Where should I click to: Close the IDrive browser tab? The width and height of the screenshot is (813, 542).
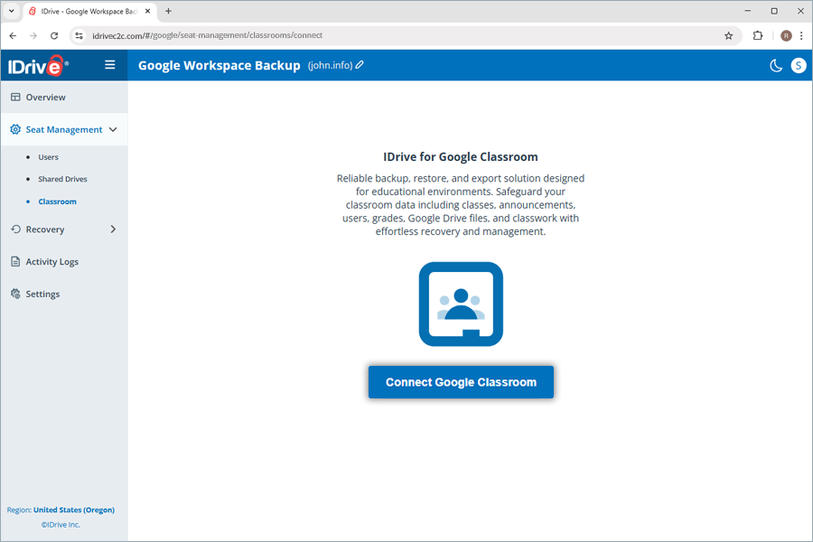[x=148, y=11]
